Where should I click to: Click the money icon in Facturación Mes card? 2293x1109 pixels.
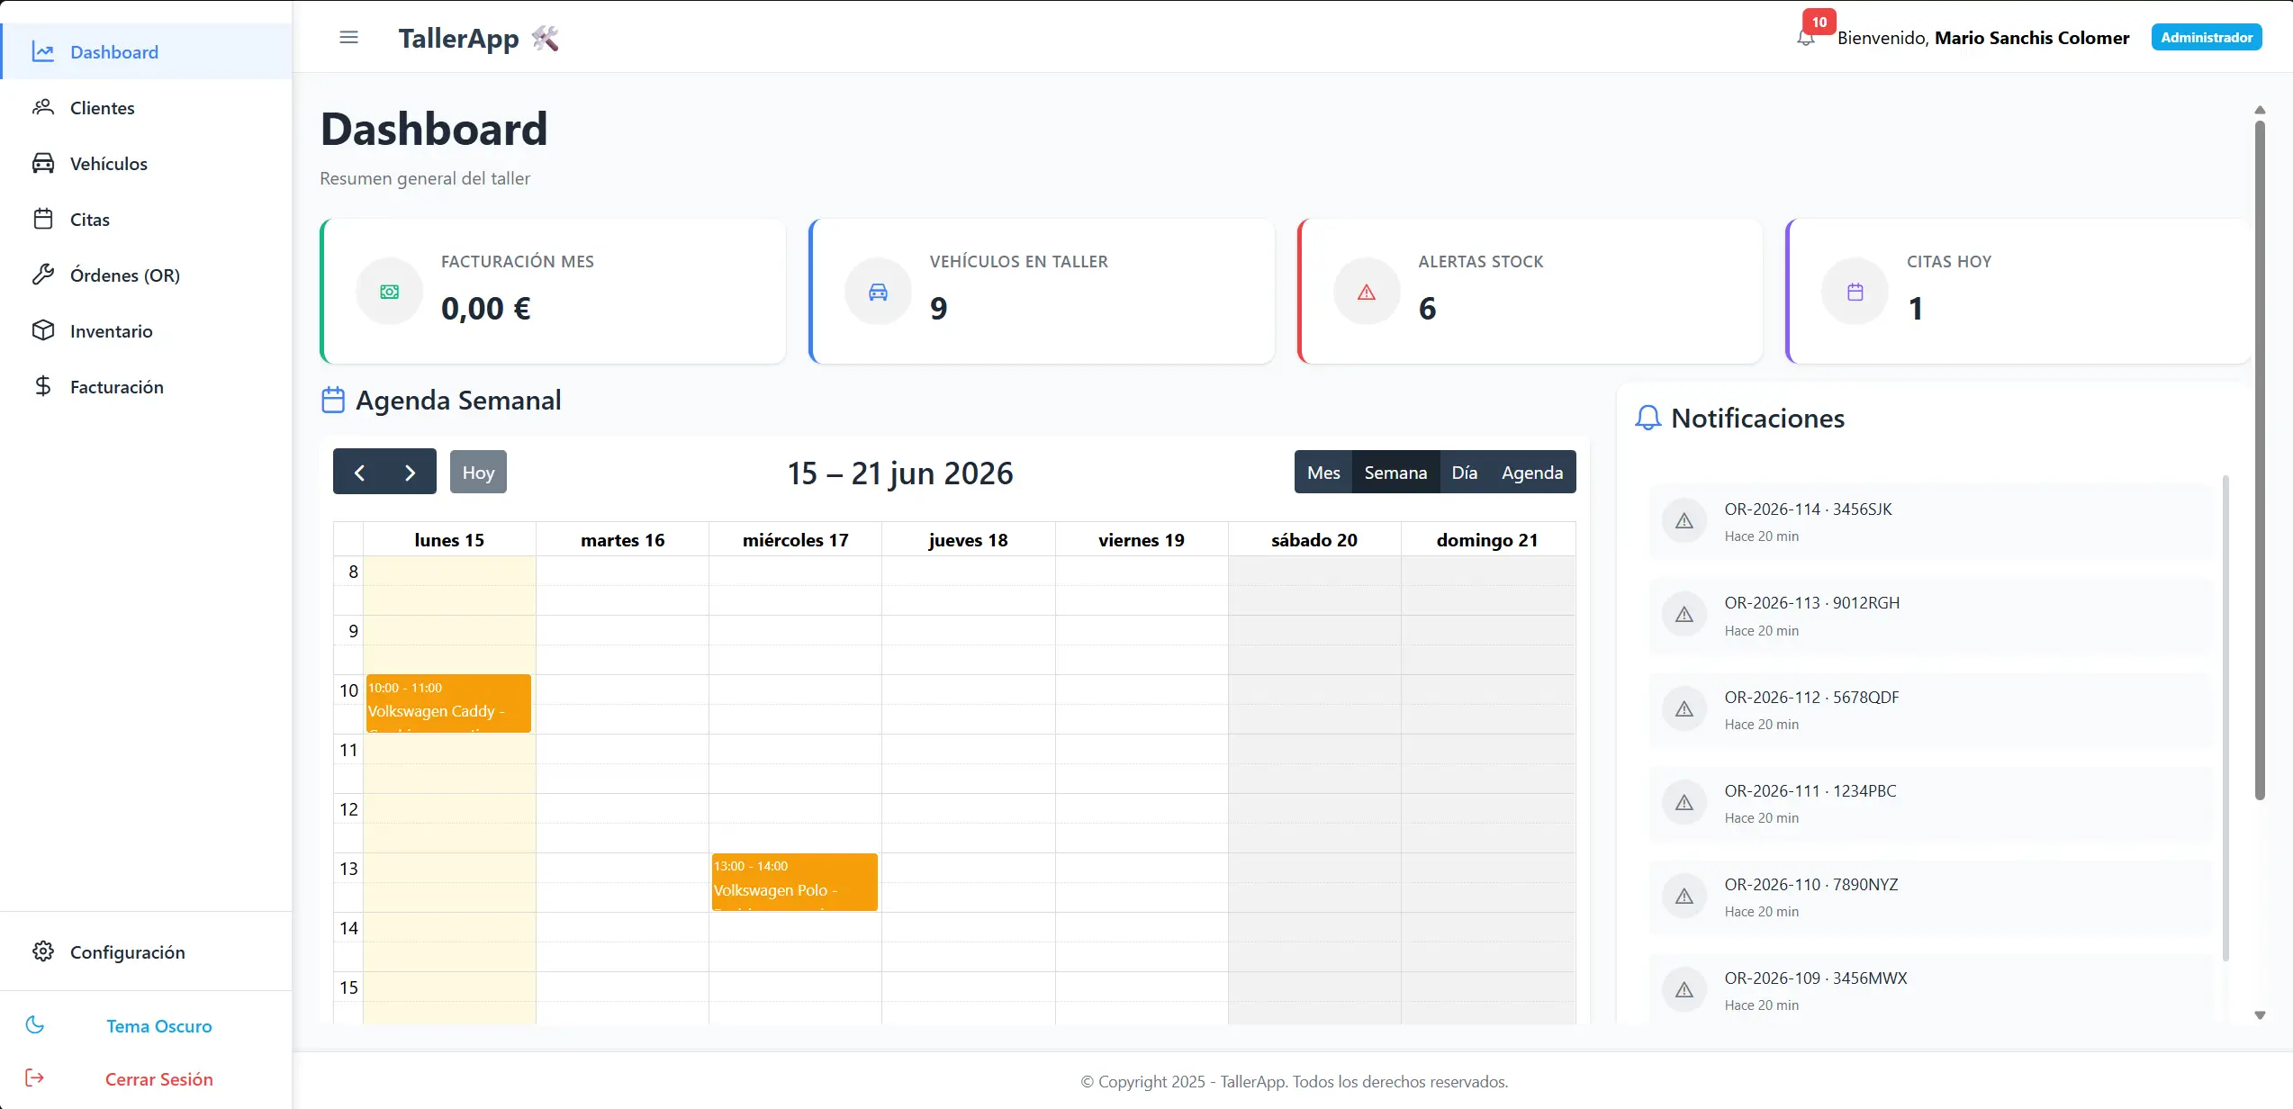pyautogui.click(x=390, y=292)
